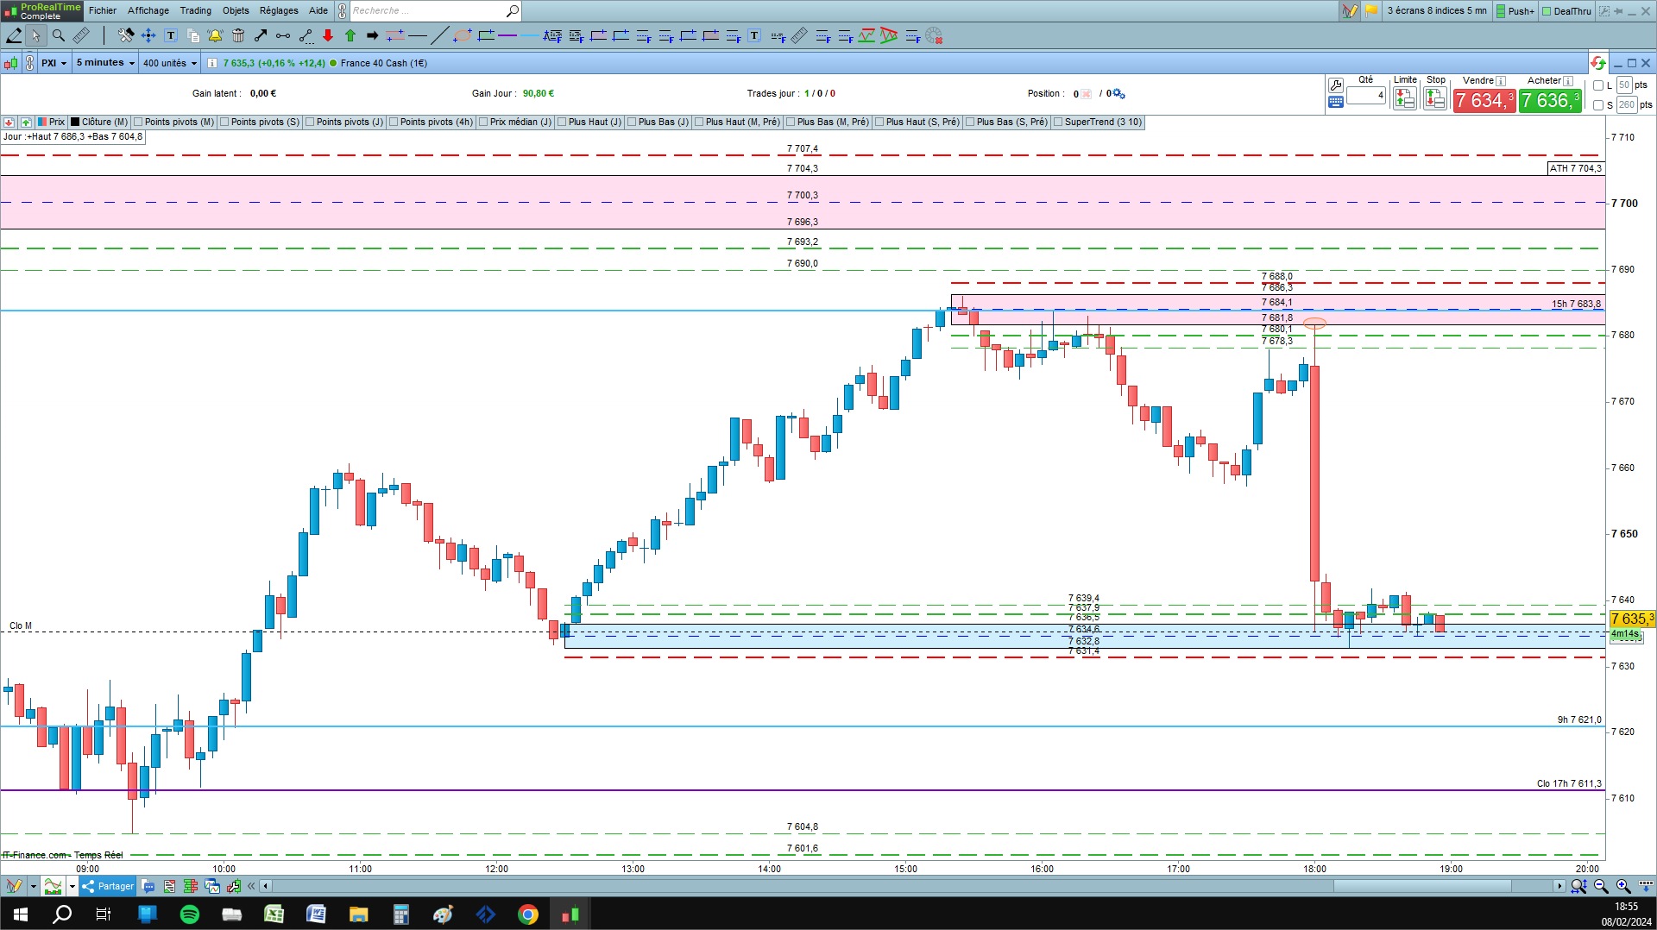1657x930 pixels.
Task: Open the Fichier menu
Action: (x=103, y=11)
